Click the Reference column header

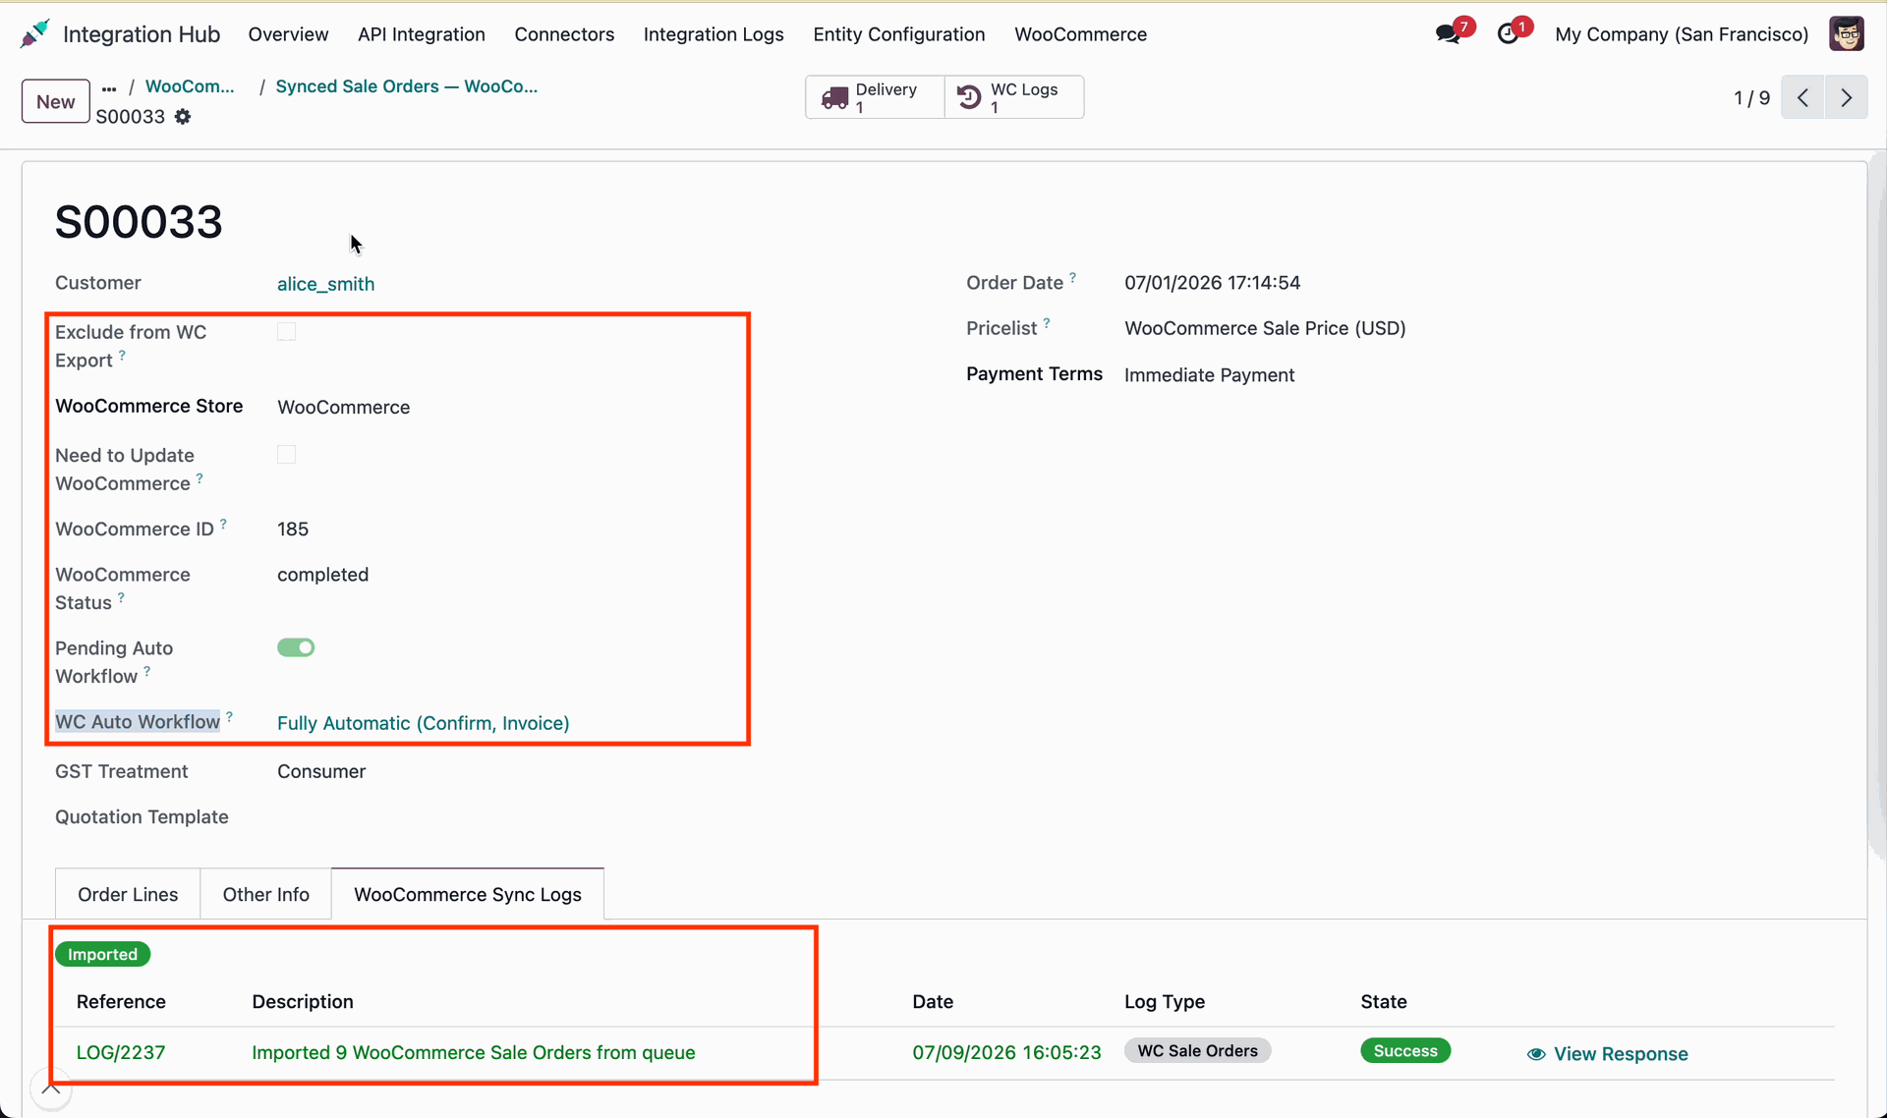121,1002
